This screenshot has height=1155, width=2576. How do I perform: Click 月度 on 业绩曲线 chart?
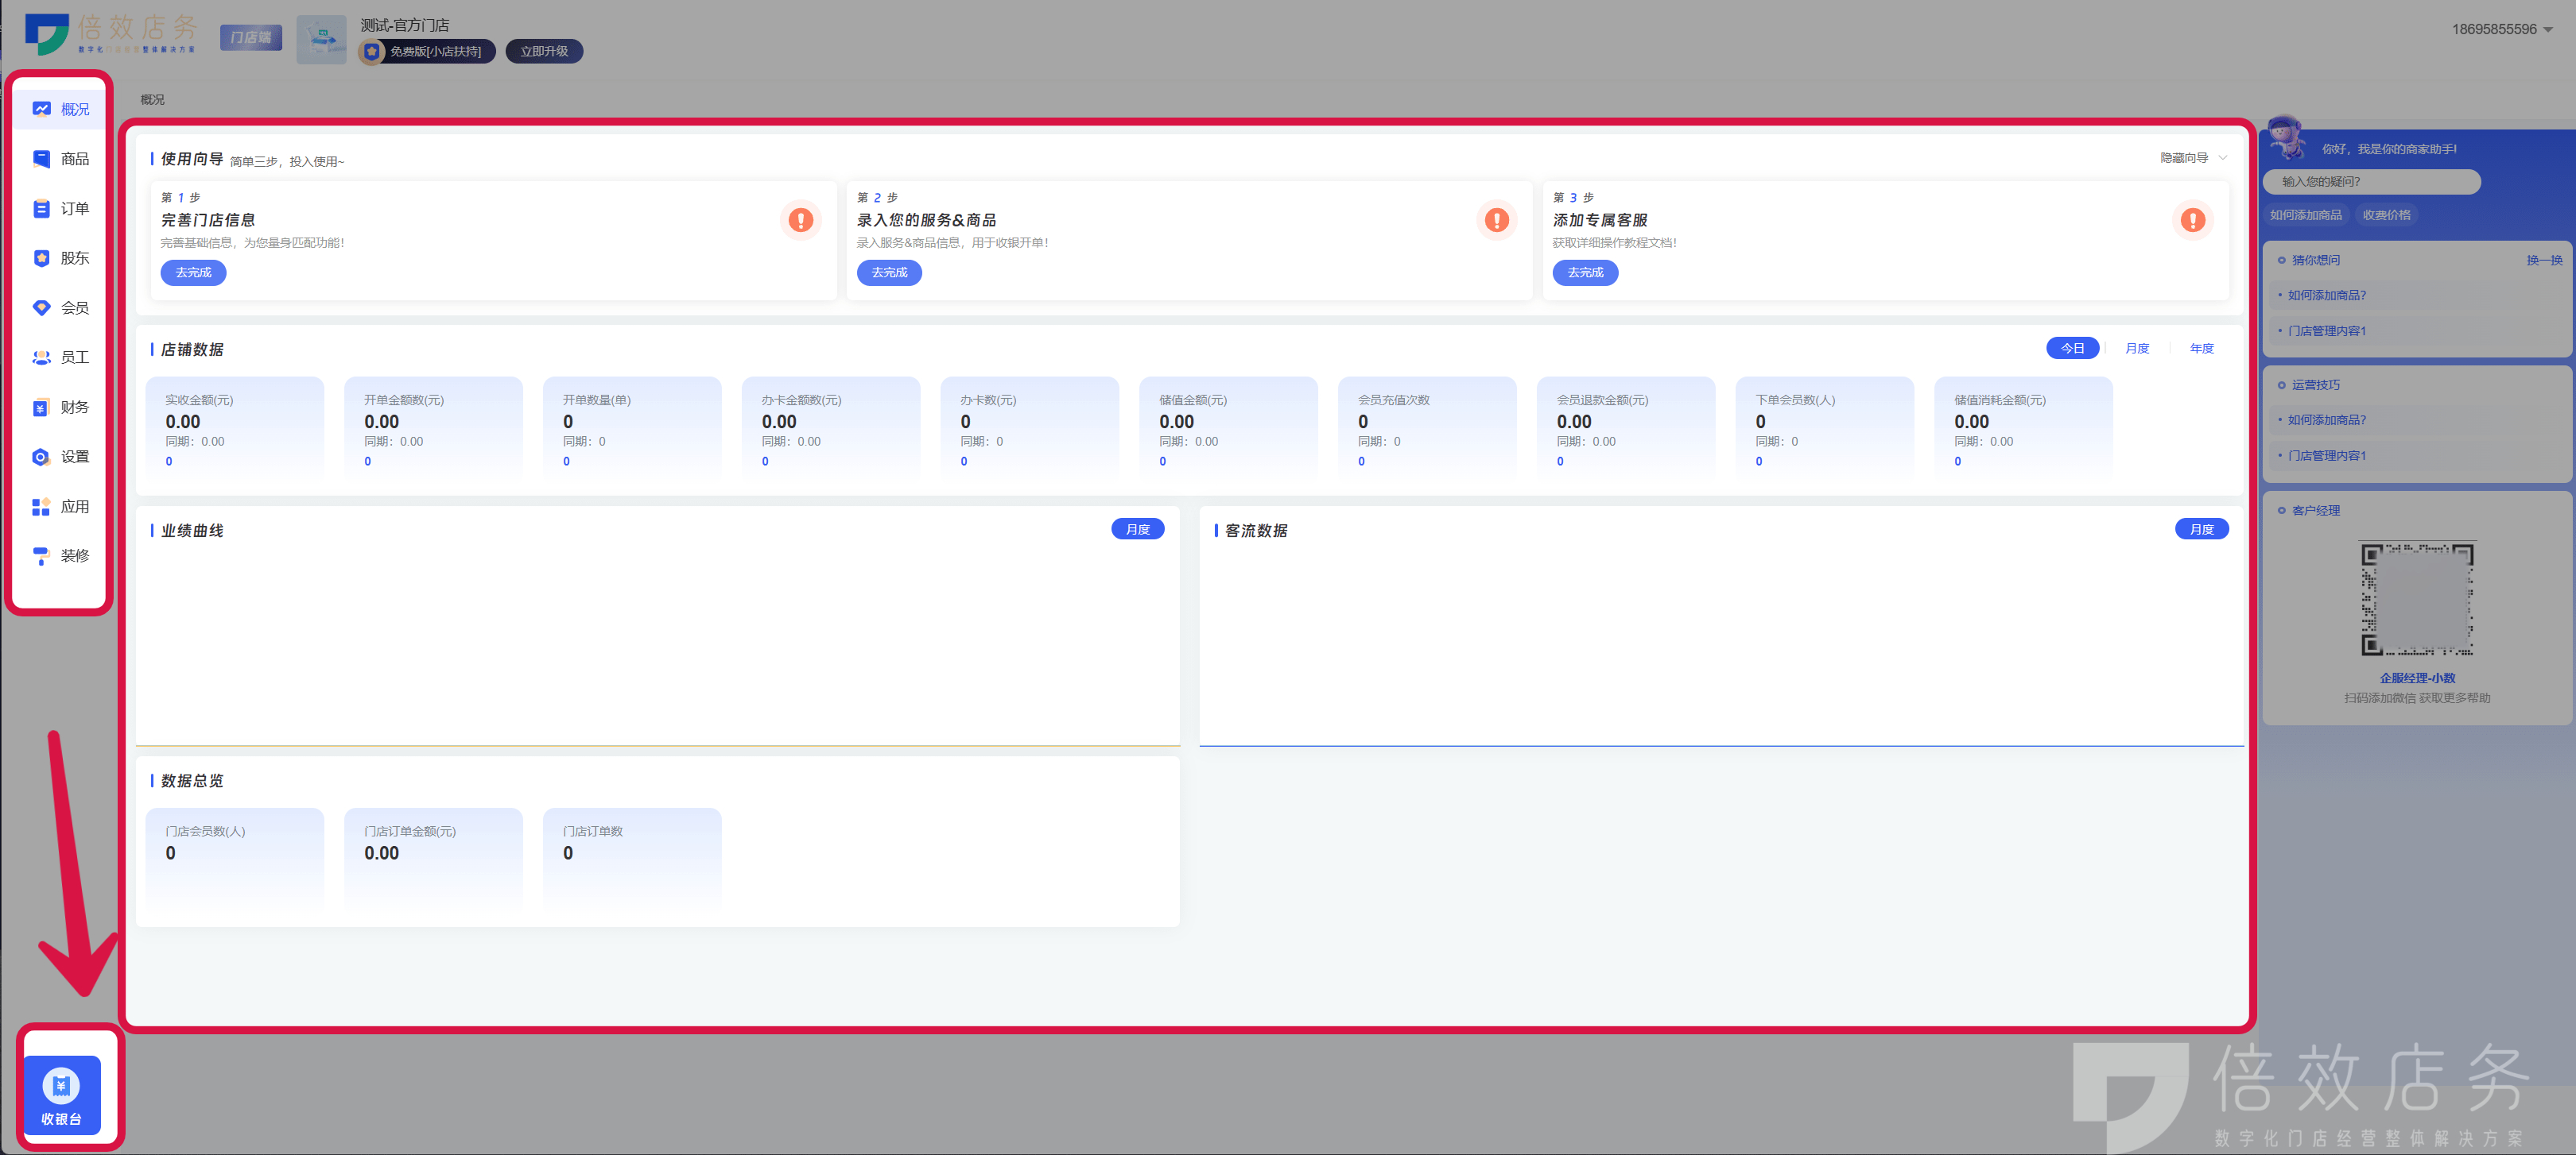[1137, 528]
